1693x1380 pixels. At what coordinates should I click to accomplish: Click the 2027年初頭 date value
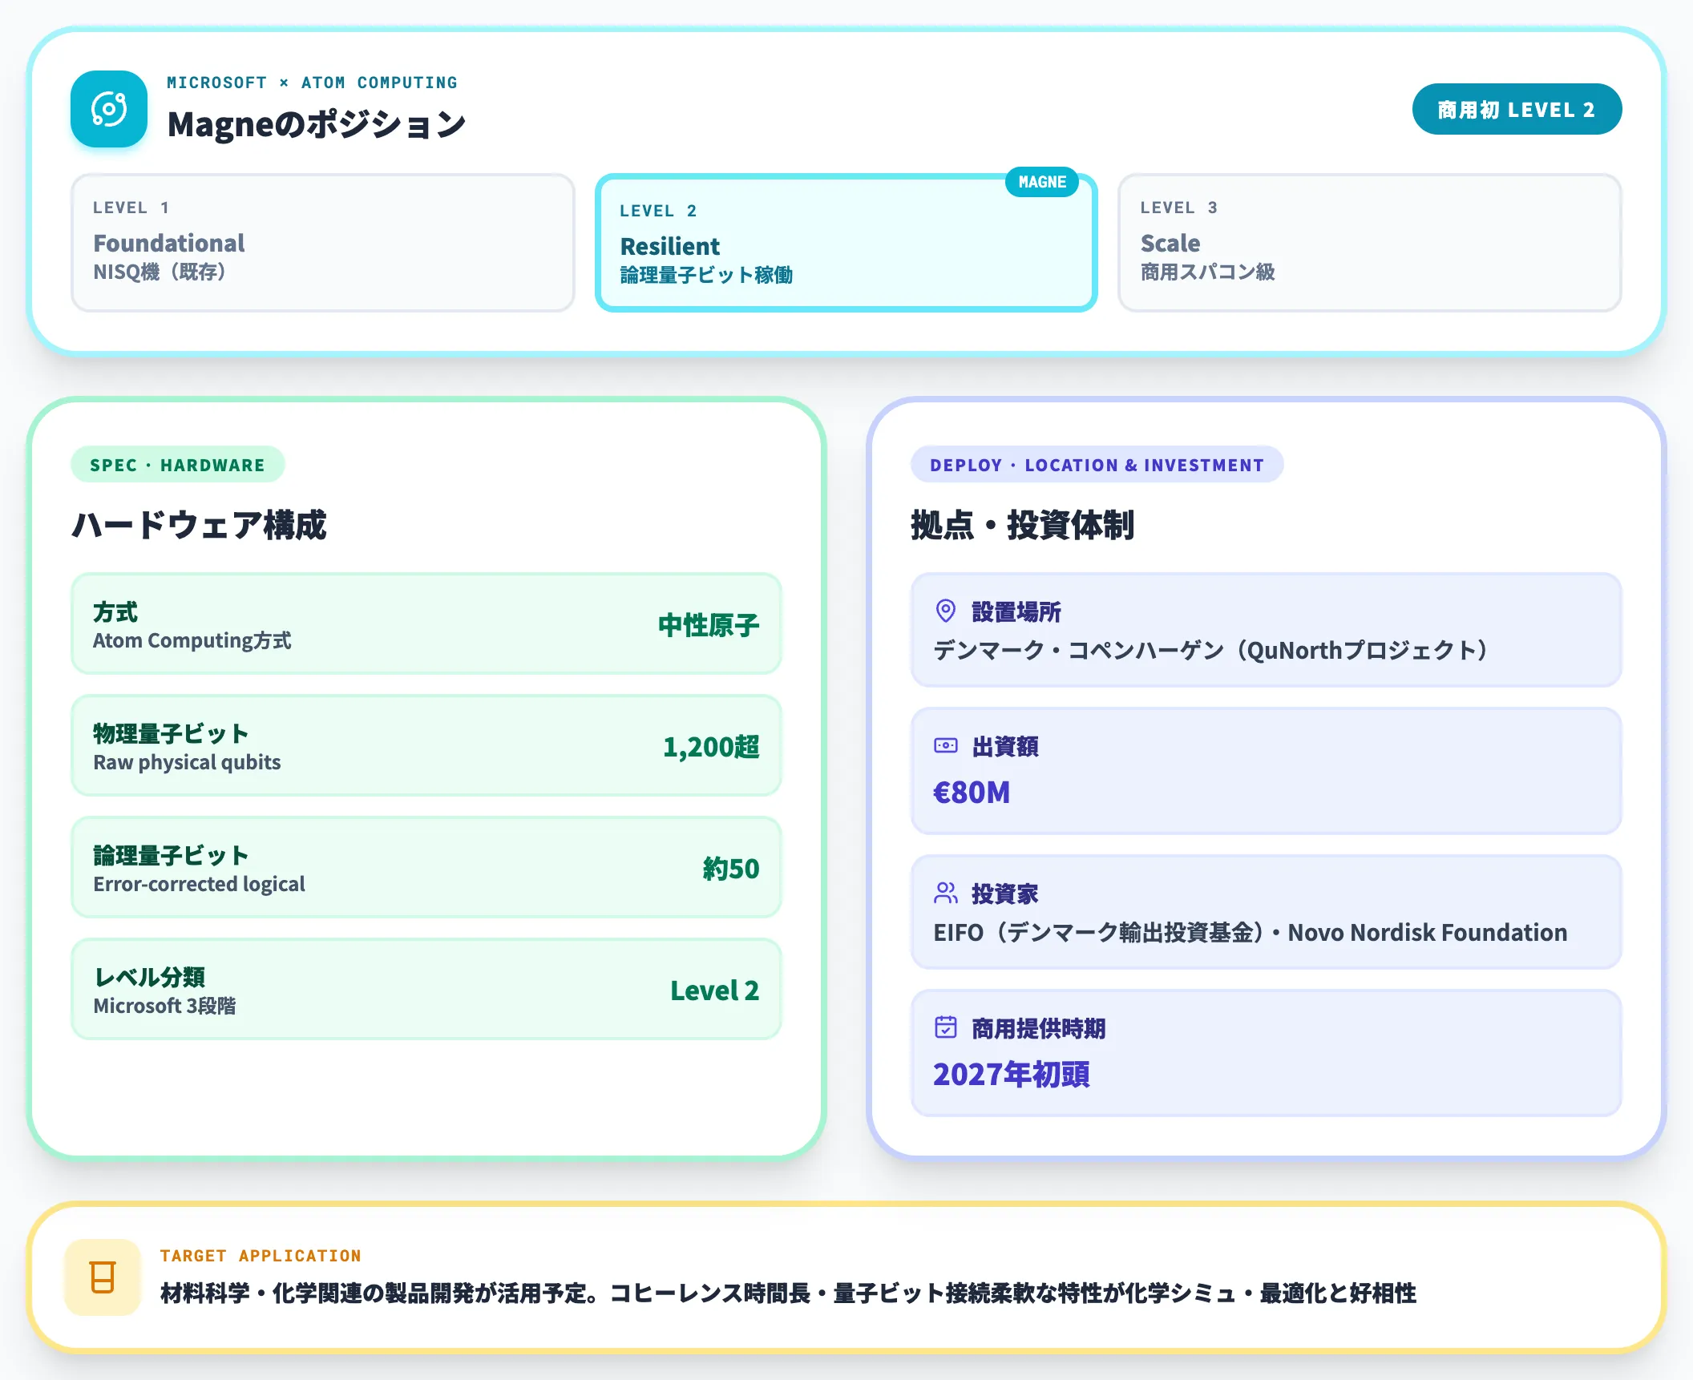pos(1012,1075)
